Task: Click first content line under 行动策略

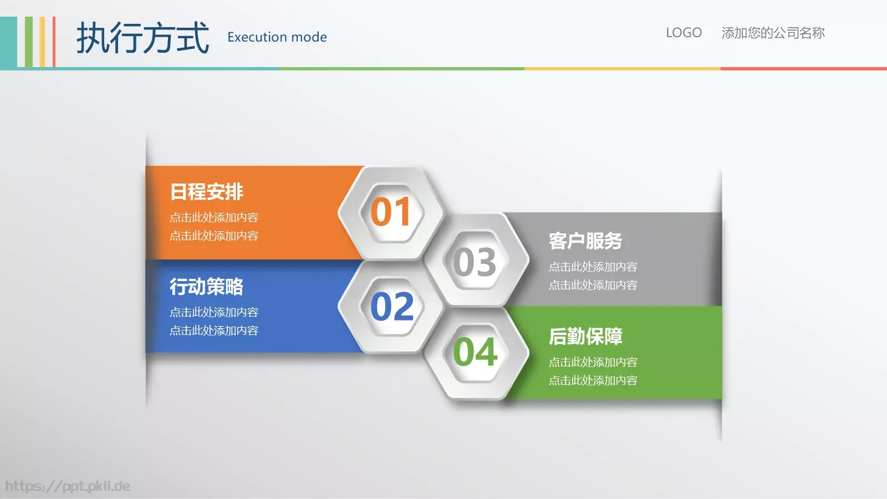Action: coord(214,312)
